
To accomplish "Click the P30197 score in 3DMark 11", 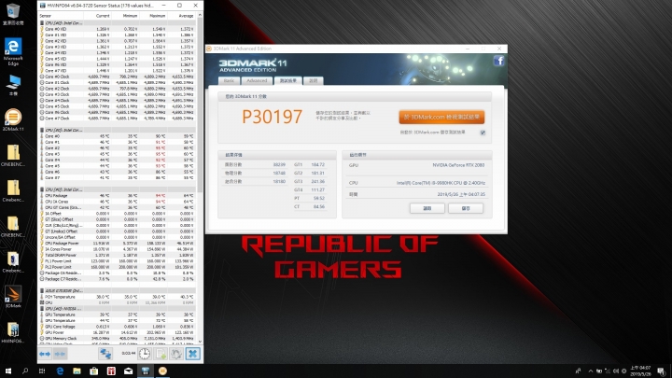I will tap(273, 117).
